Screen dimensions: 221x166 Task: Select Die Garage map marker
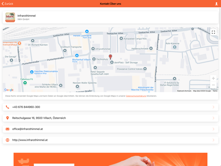click(x=12, y=61)
